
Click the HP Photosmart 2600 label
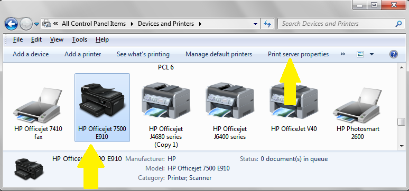[358, 133]
